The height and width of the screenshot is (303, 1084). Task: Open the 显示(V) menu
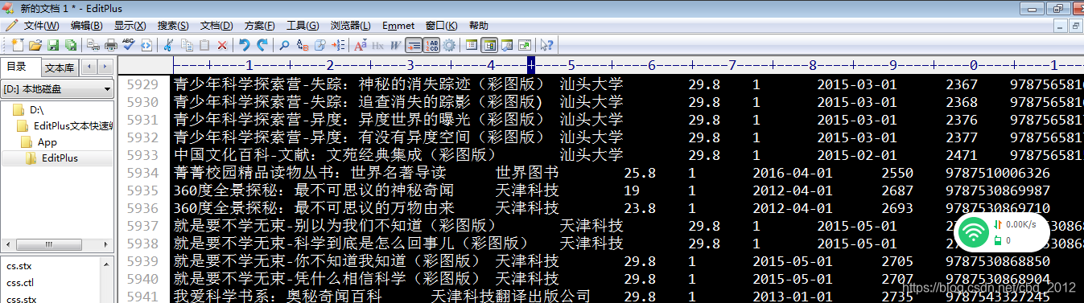pos(130,26)
